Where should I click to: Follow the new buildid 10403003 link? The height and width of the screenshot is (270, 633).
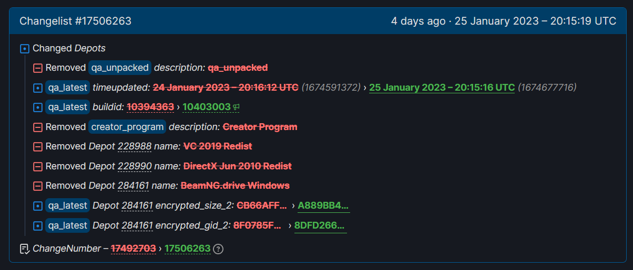point(206,107)
